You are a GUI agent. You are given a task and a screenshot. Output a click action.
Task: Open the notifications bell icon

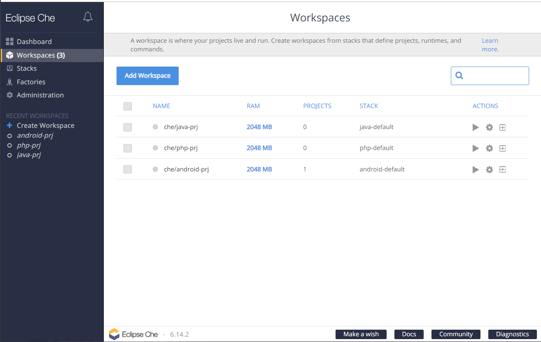(88, 17)
